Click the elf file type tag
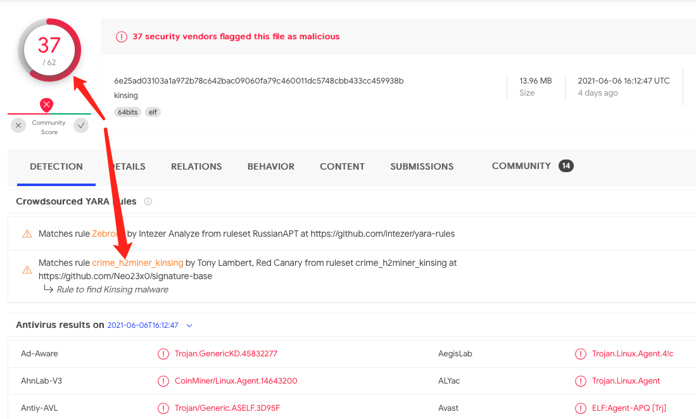This screenshot has height=419, width=696. pyautogui.click(x=153, y=112)
